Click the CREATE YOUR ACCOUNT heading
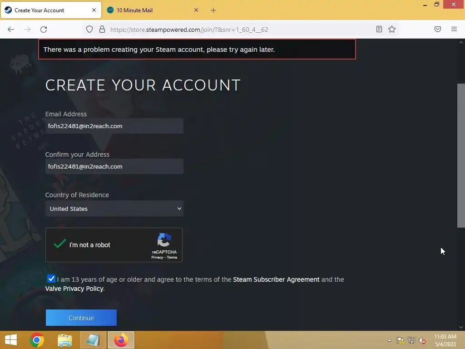The width and height of the screenshot is (465, 349). coord(143,85)
